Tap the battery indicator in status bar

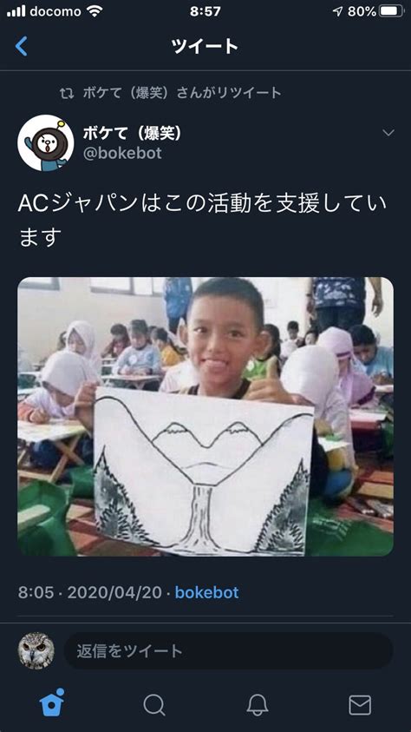click(x=391, y=11)
